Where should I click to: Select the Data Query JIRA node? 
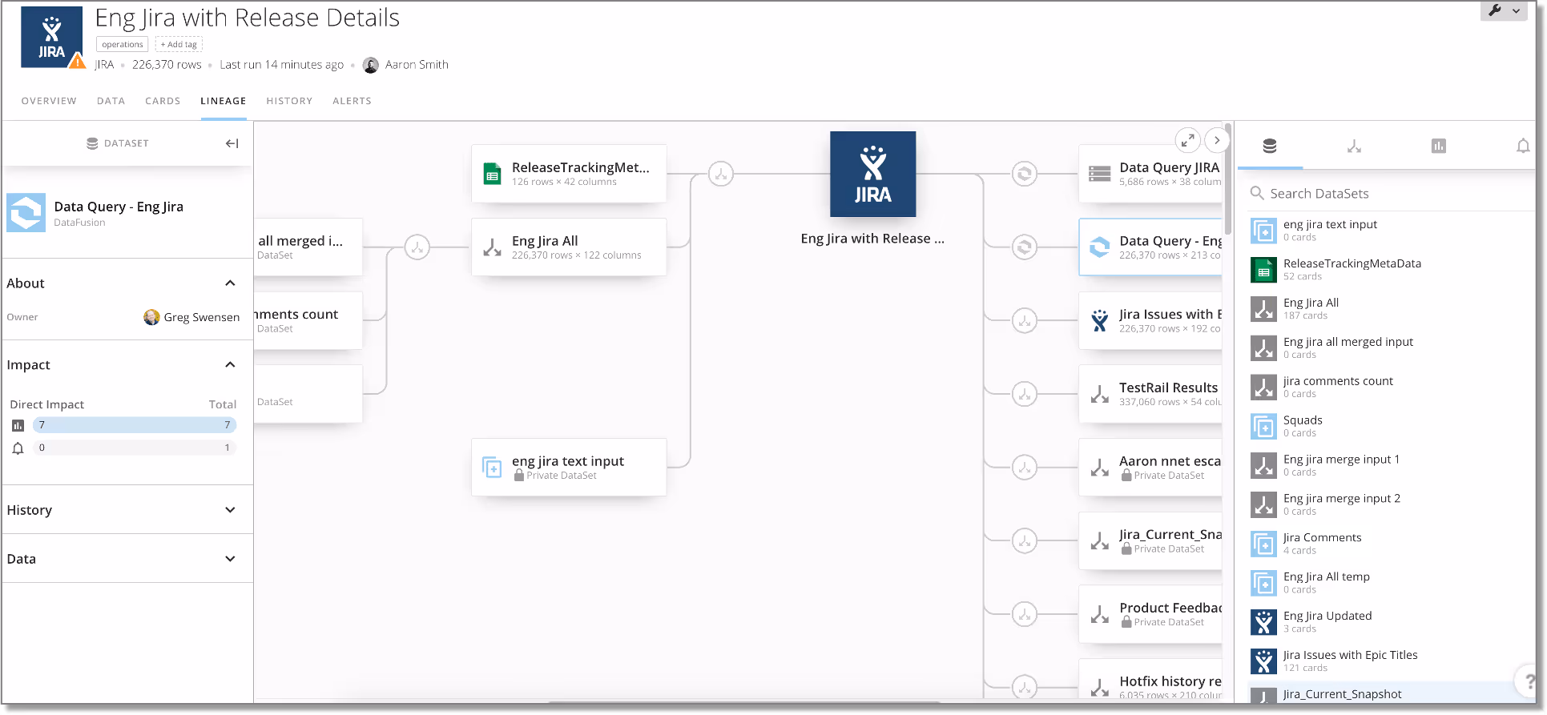point(1150,174)
